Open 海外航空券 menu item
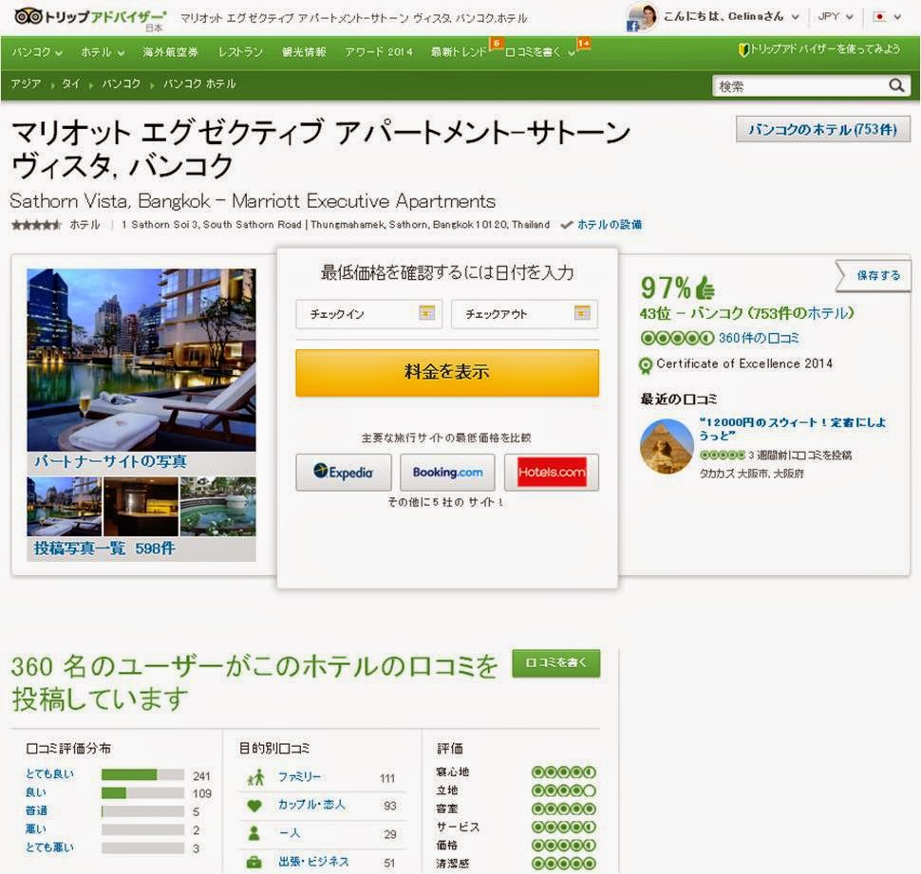Image resolution: width=921 pixels, height=874 pixels. point(170,52)
